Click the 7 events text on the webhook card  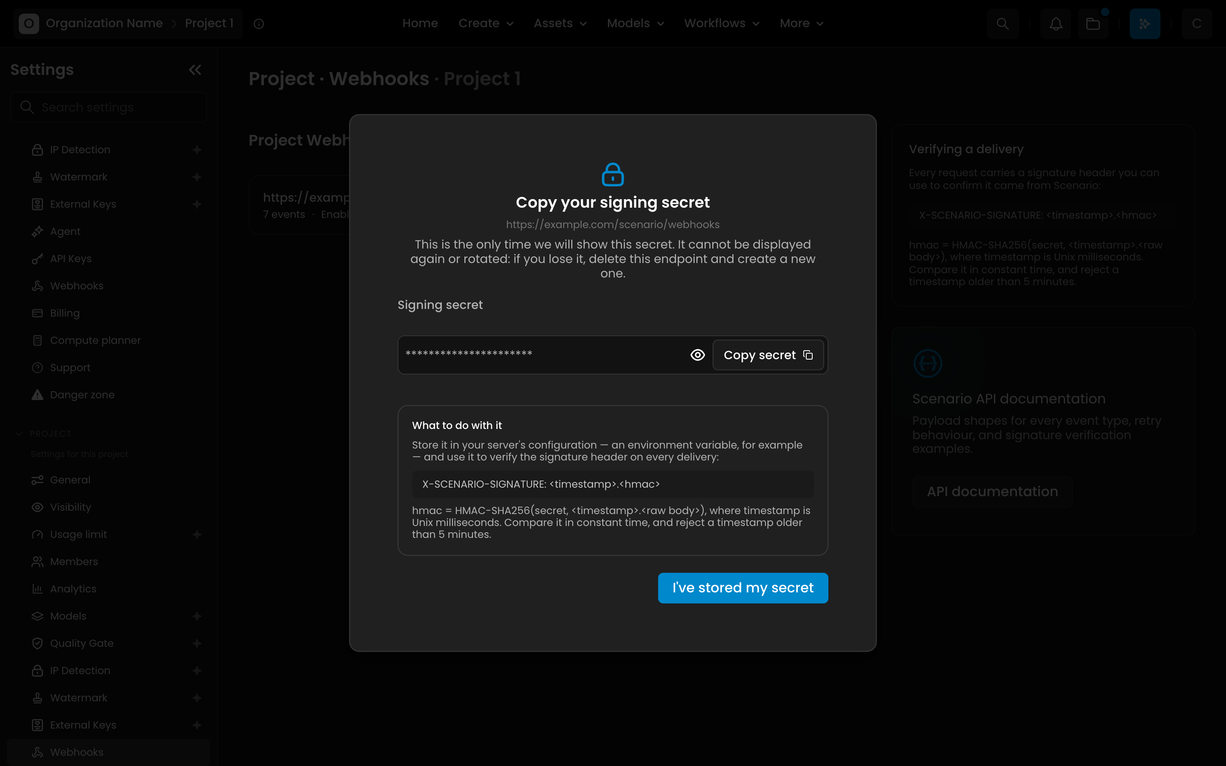pos(284,214)
